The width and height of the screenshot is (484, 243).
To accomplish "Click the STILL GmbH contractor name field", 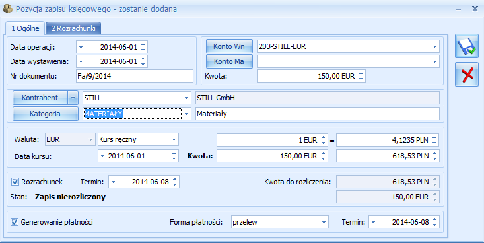I will (x=318, y=98).
